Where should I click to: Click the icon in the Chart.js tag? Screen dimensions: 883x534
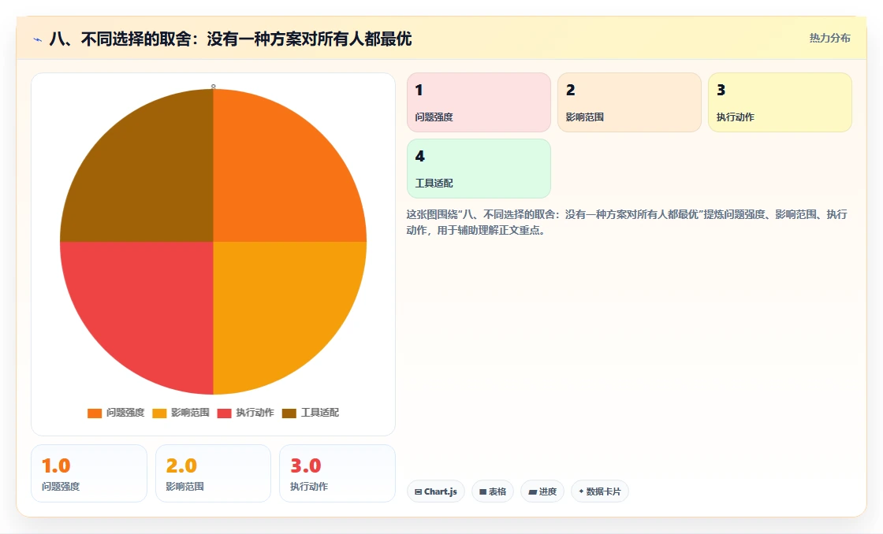(419, 491)
